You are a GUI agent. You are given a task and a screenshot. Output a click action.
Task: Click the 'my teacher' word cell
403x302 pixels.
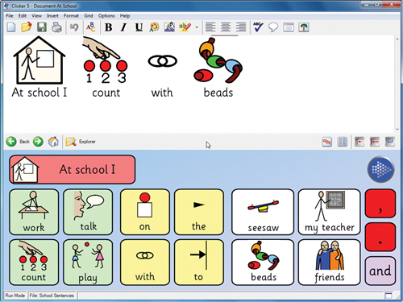tap(330, 212)
